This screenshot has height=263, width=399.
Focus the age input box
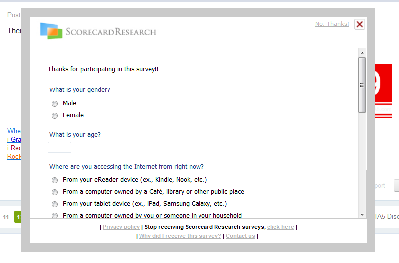tap(59, 147)
